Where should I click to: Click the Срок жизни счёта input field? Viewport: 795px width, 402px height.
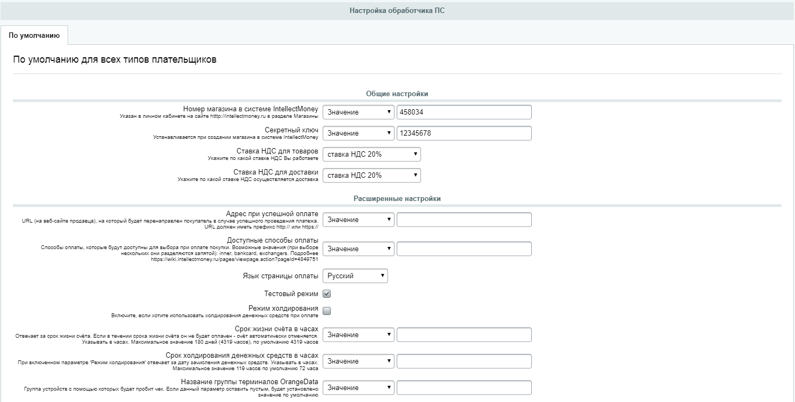pos(464,334)
